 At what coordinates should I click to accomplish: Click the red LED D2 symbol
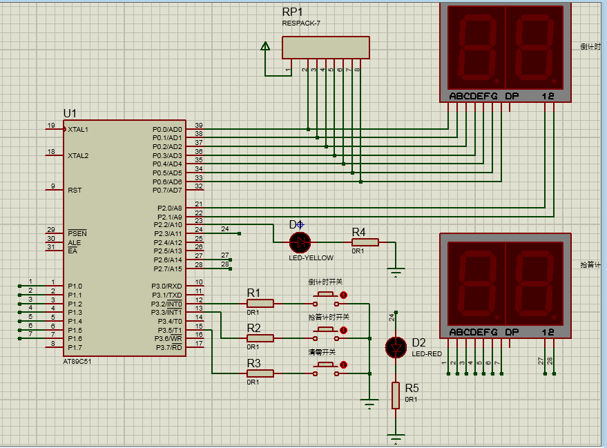click(x=396, y=347)
